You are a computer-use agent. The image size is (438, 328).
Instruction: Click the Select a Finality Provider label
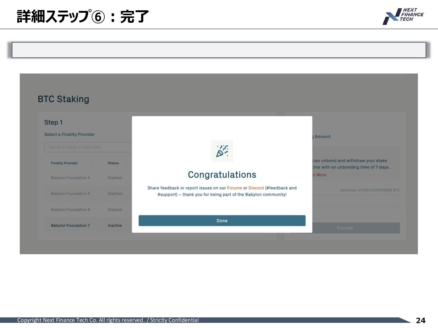click(x=69, y=134)
